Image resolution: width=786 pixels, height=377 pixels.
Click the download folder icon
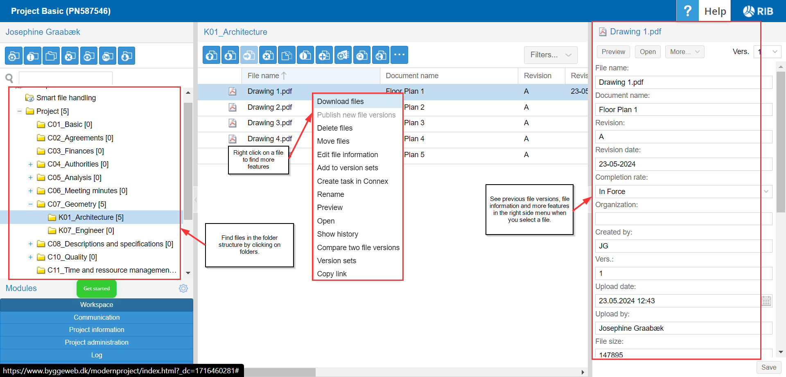point(126,56)
